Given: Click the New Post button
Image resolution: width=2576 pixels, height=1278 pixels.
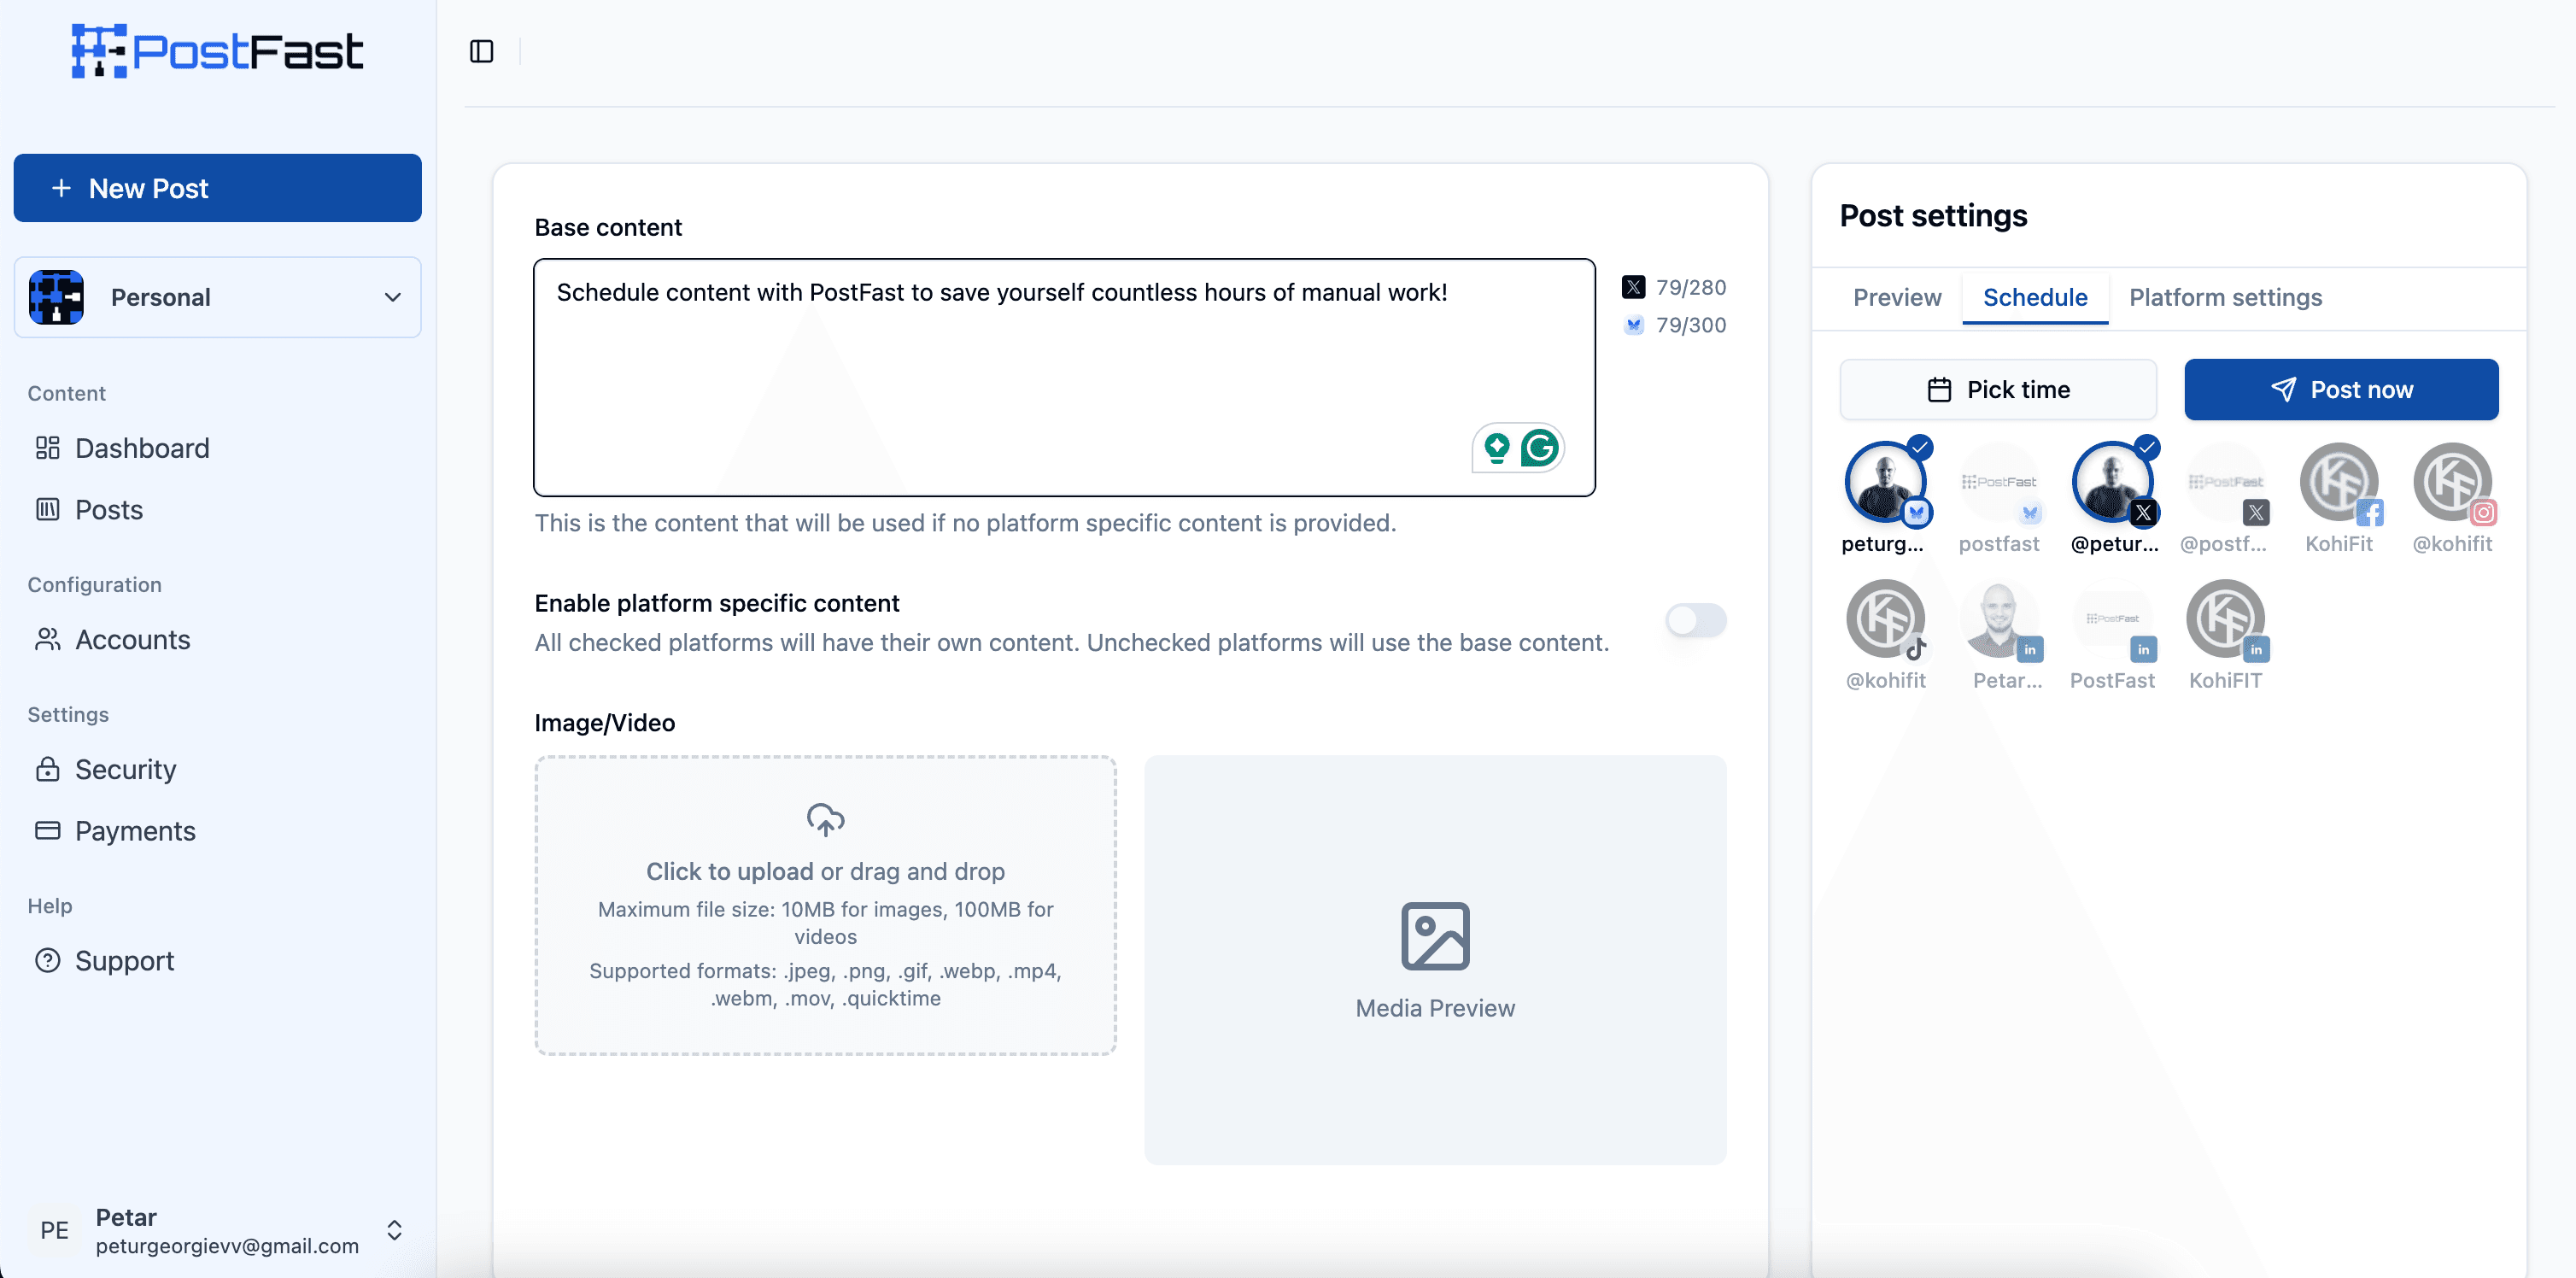Looking at the screenshot, I should (x=218, y=188).
